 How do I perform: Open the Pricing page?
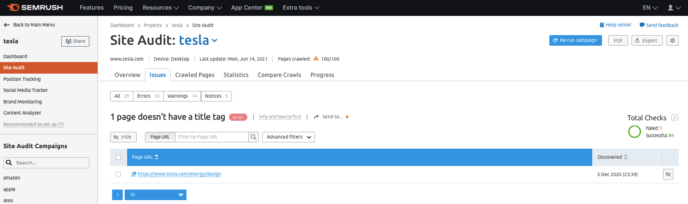point(123,8)
